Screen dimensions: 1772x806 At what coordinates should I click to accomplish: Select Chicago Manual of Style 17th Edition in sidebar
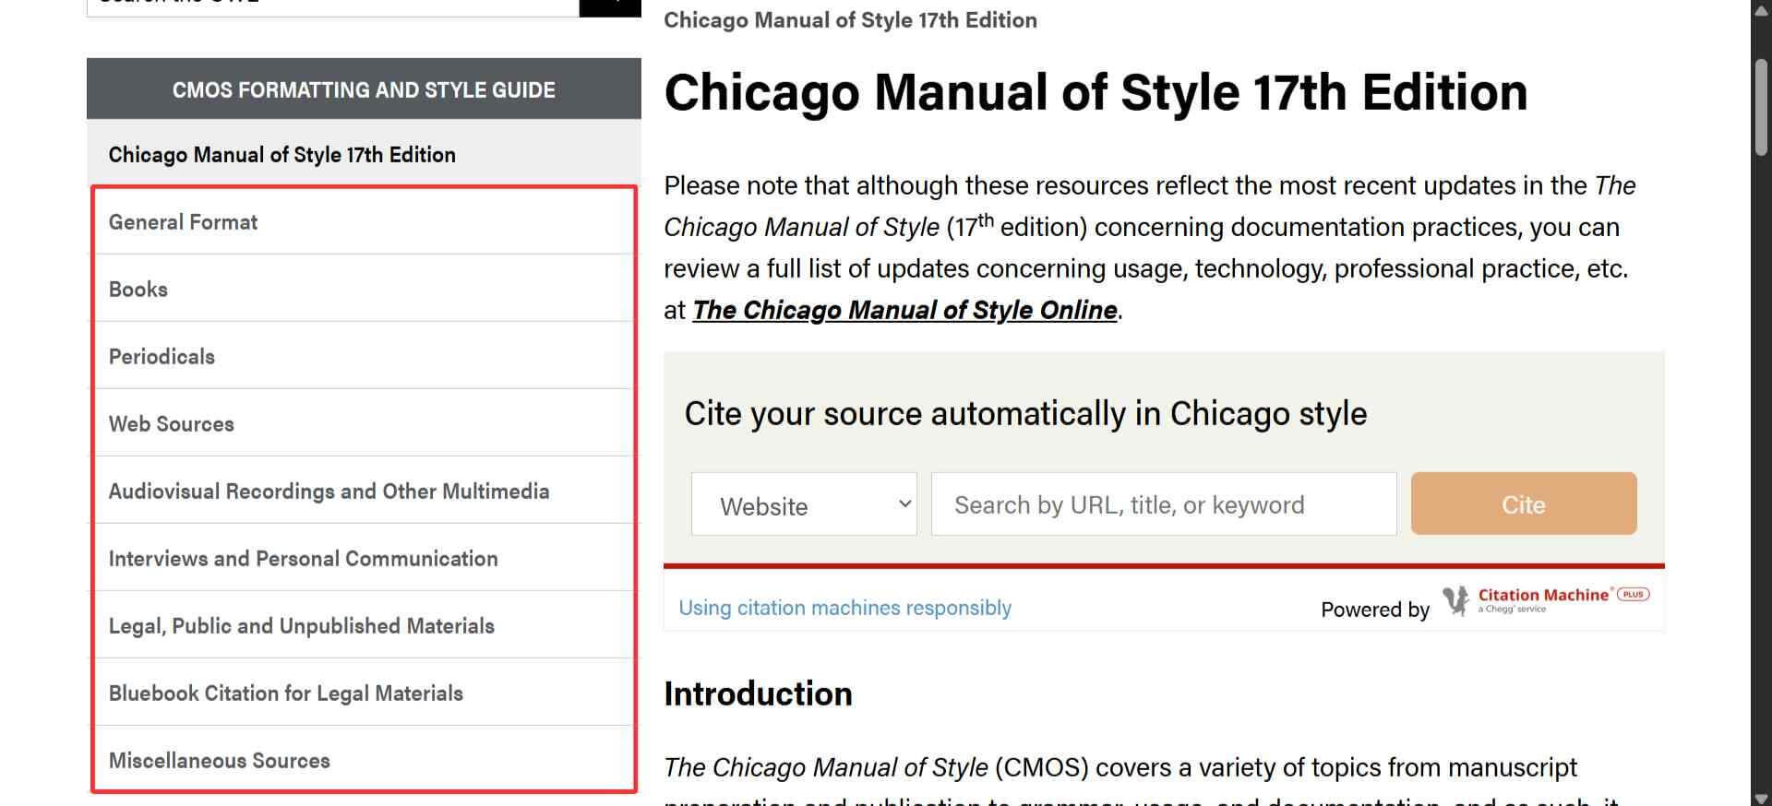click(x=281, y=155)
